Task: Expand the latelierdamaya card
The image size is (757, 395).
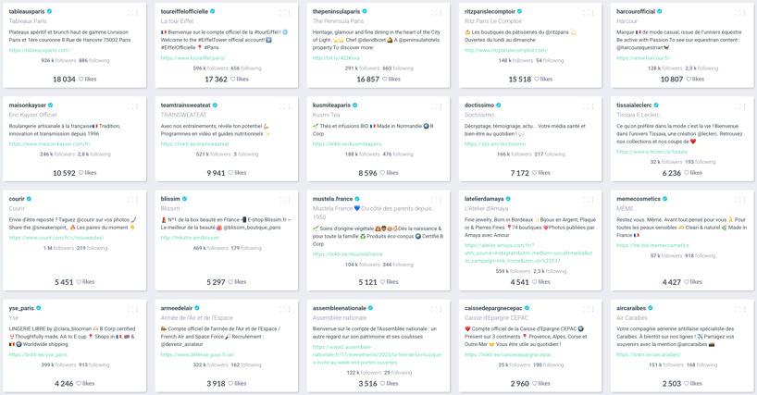Action: 586,200
